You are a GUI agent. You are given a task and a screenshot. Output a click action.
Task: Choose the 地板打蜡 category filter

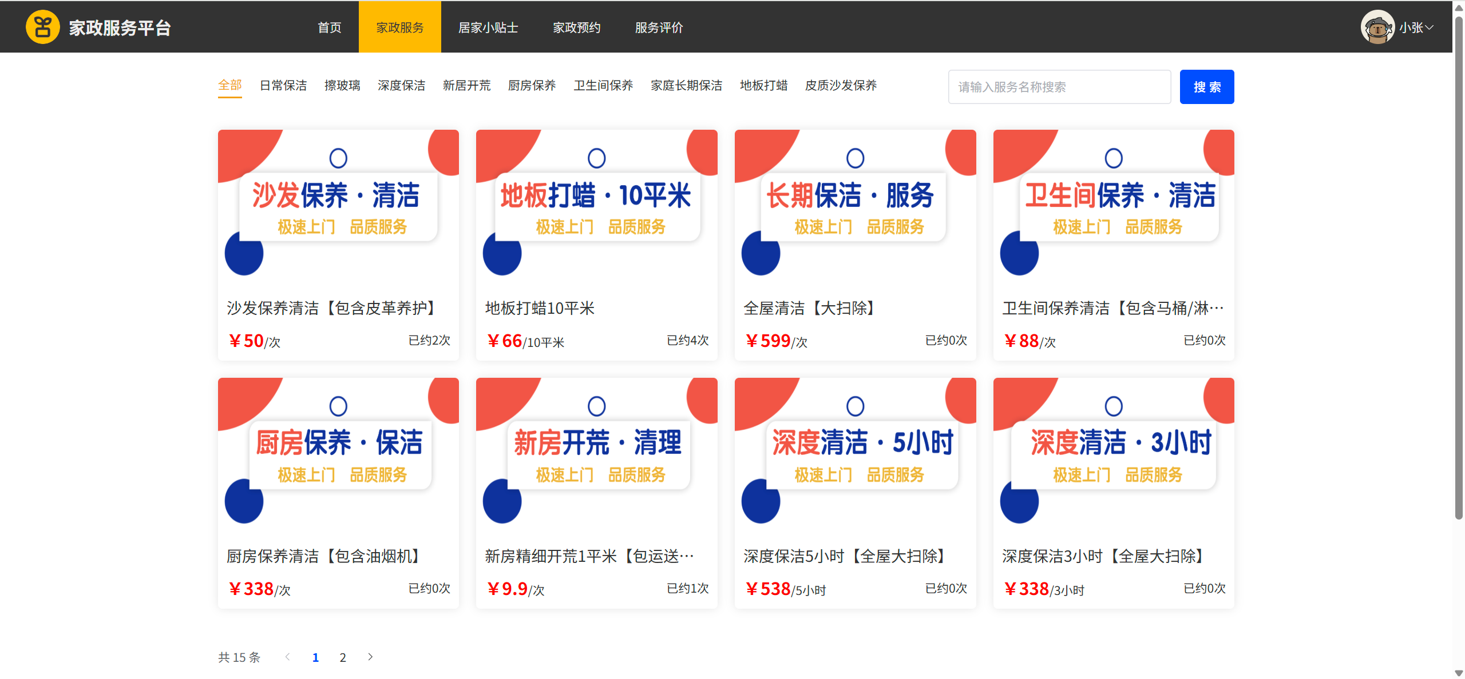pos(763,86)
